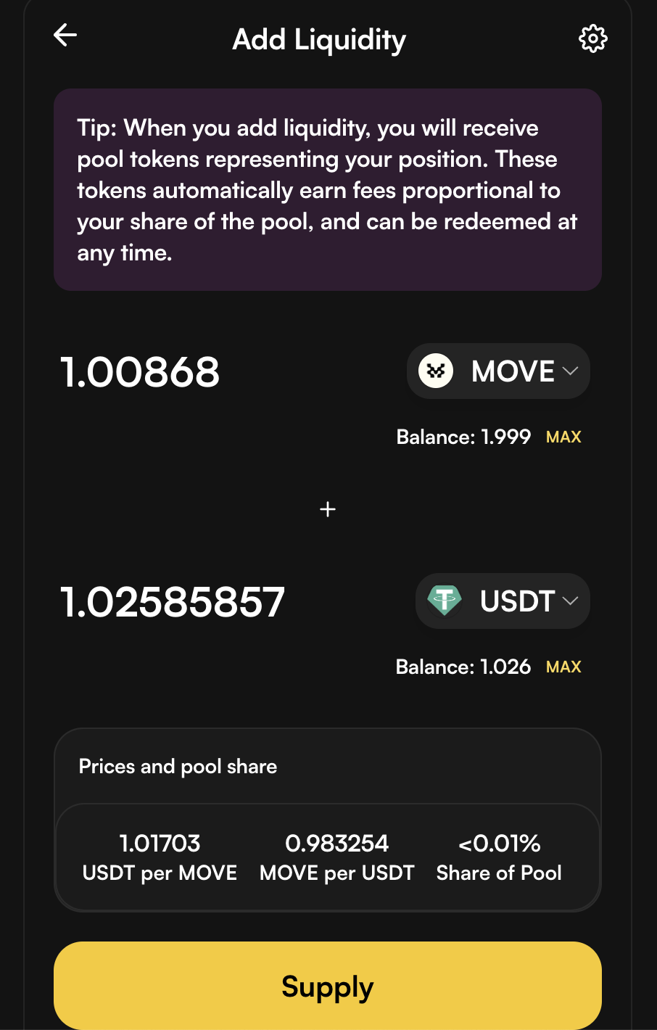Select the 0.983254 MOVE per USDT price
This screenshot has height=1030, width=657.
tap(336, 844)
